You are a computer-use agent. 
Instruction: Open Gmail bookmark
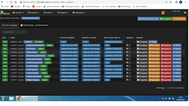(x=5, y=7)
